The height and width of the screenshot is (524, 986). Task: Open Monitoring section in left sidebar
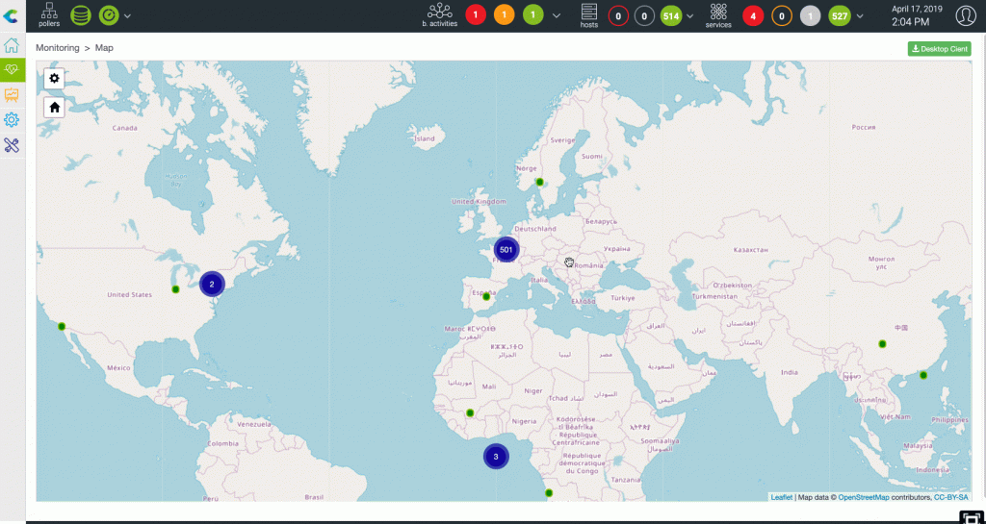[12, 70]
